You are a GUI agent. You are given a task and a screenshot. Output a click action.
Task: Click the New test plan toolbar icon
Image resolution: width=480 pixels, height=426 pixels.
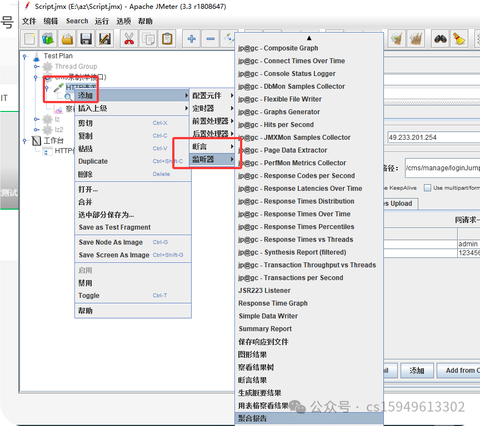[x=29, y=39]
